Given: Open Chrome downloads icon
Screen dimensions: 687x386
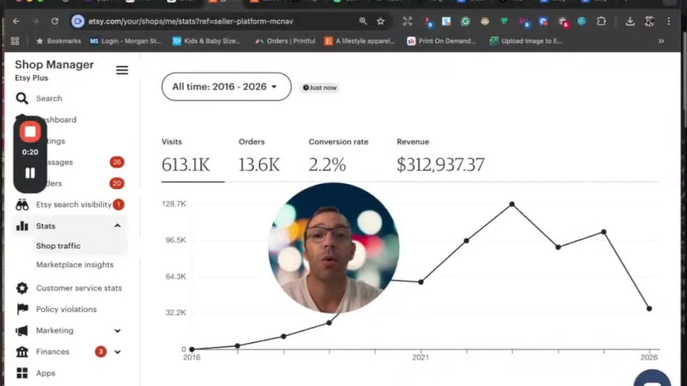Looking at the screenshot, I should [629, 21].
